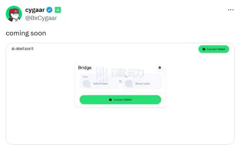Open cygaar's profile picture
240x150 pixels.
pos(14,14)
